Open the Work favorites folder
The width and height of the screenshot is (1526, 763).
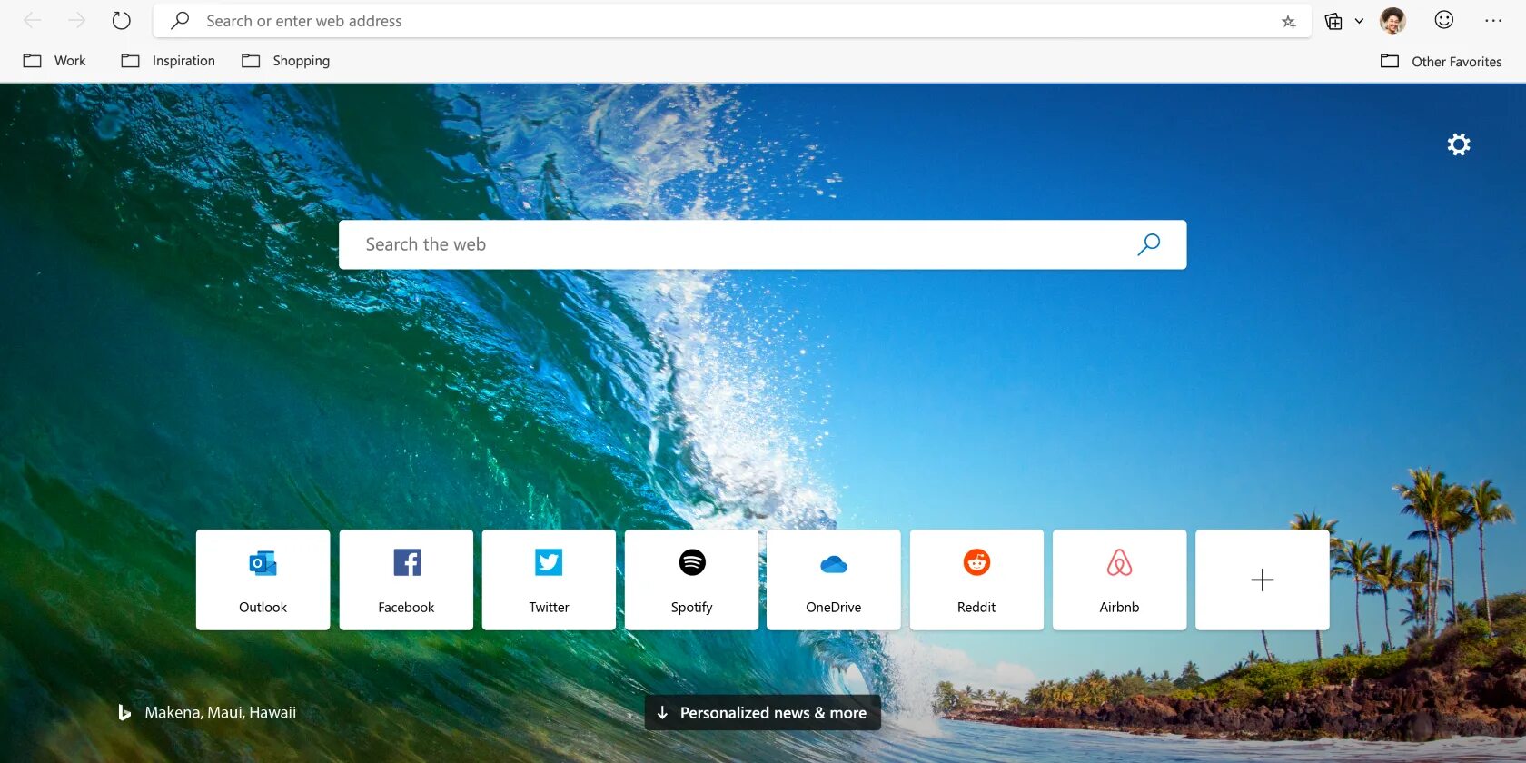[x=54, y=61]
